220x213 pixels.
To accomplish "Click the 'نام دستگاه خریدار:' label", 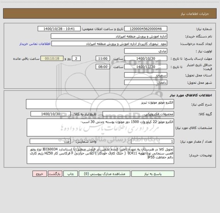I will [199, 37].
